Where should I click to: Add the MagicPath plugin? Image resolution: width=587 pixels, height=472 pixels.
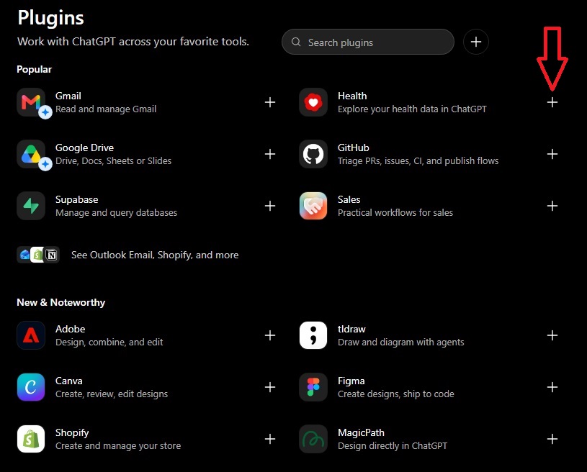(552, 439)
